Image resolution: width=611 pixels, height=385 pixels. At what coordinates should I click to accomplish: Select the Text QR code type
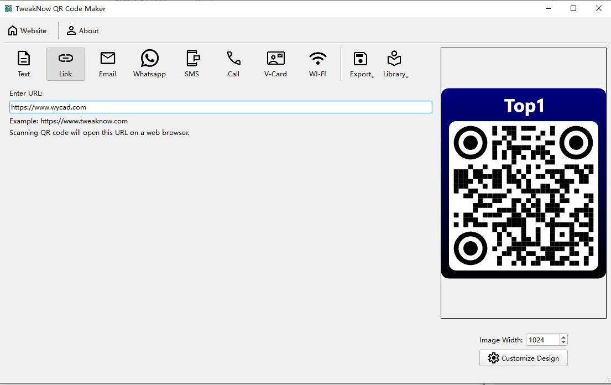pos(23,63)
